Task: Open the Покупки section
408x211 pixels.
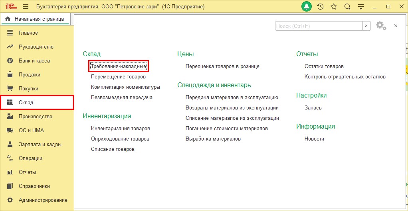Action: click(x=28, y=89)
